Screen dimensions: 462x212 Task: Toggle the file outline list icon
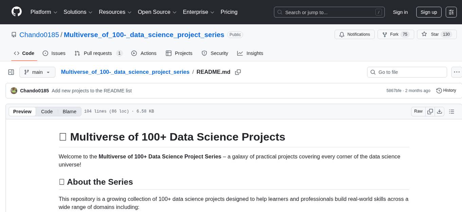(x=452, y=111)
